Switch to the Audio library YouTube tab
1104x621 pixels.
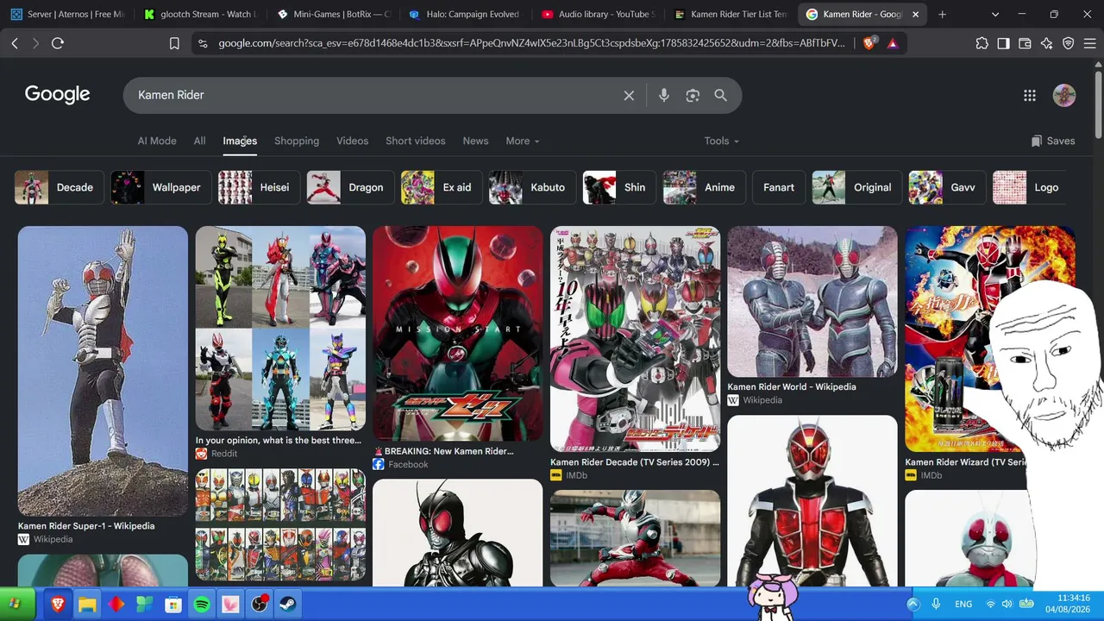pyautogui.click(x=599, y=15)
